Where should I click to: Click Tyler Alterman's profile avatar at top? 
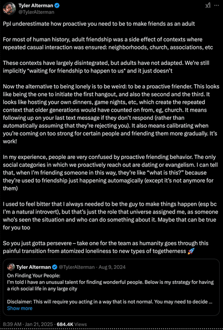9,9
